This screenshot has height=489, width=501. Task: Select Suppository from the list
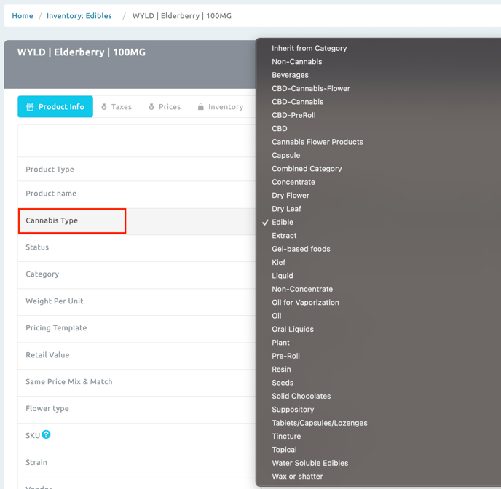point(293,410)
